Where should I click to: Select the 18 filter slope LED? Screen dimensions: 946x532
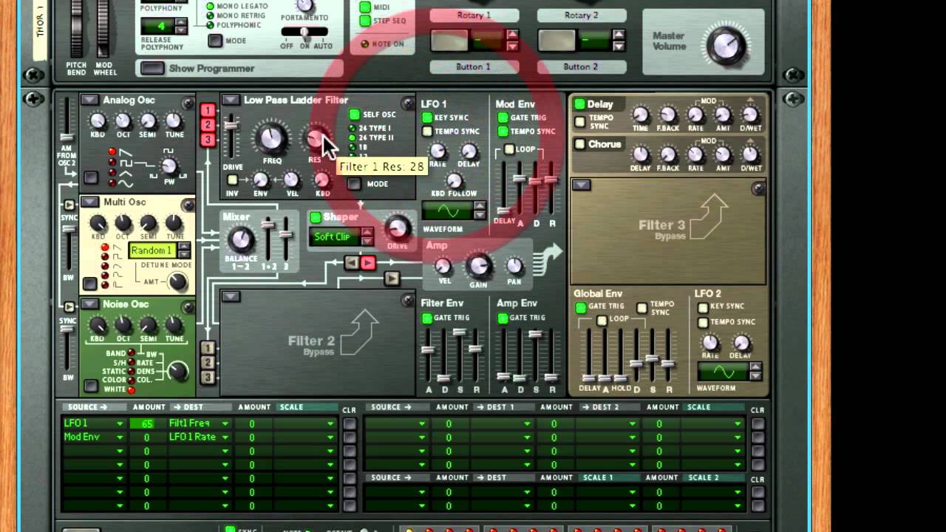point(353,148)
